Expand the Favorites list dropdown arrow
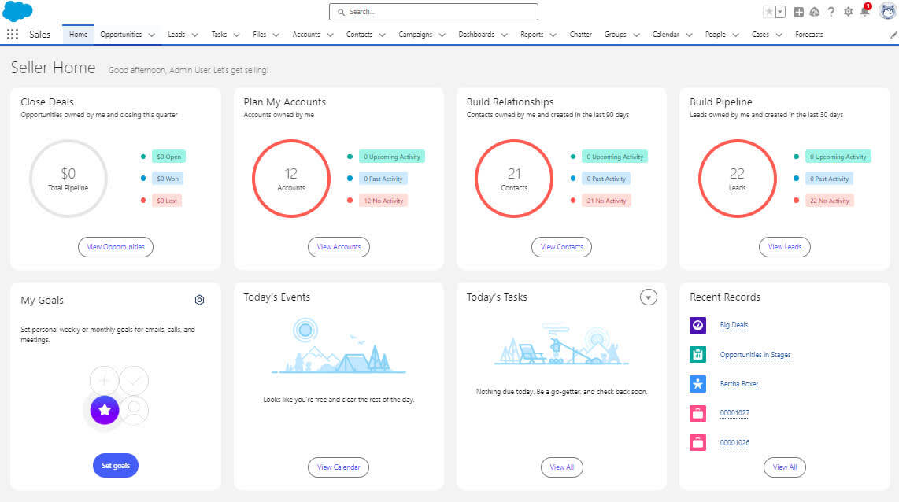The image size is (899, 502). point(780,12)
